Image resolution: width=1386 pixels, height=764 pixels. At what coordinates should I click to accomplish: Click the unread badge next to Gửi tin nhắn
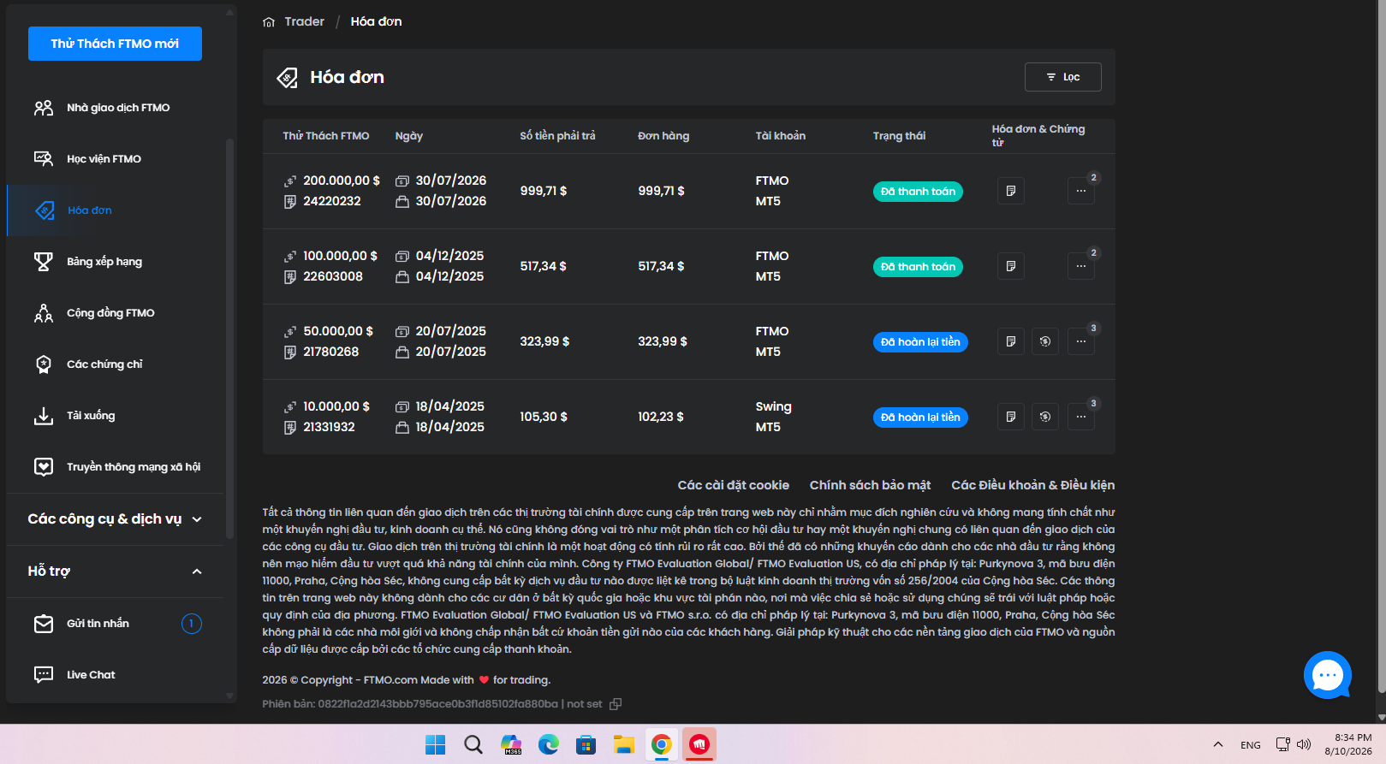pos(192,624)
